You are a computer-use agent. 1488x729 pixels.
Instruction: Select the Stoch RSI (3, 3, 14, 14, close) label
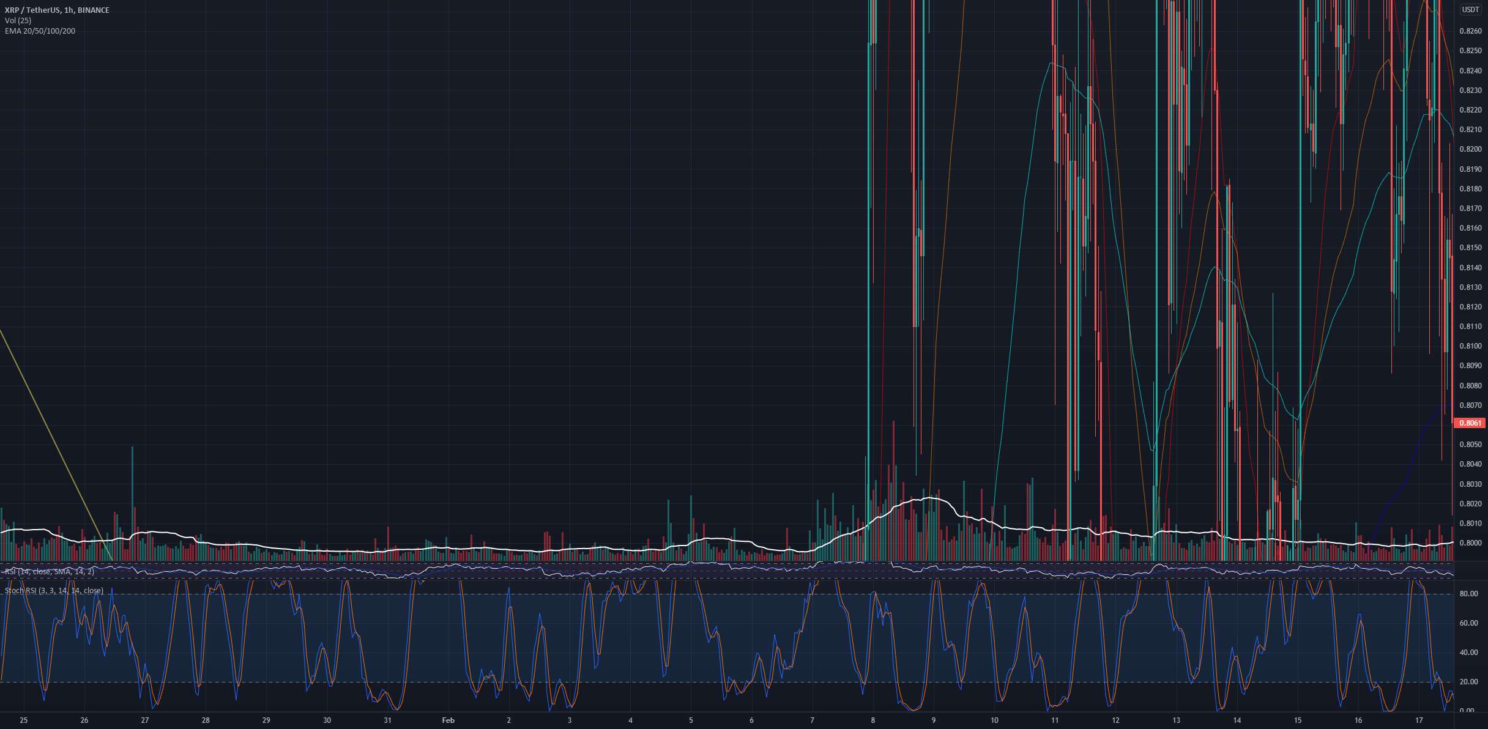[x=54, y=591]
